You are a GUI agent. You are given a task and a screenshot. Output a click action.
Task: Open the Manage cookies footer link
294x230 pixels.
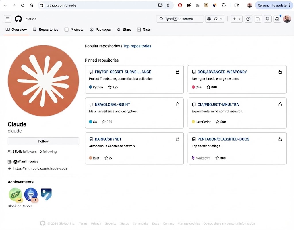click(189, 223)
